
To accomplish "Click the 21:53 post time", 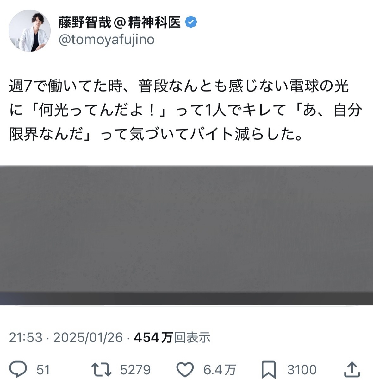I will click(x=26, y=338).
